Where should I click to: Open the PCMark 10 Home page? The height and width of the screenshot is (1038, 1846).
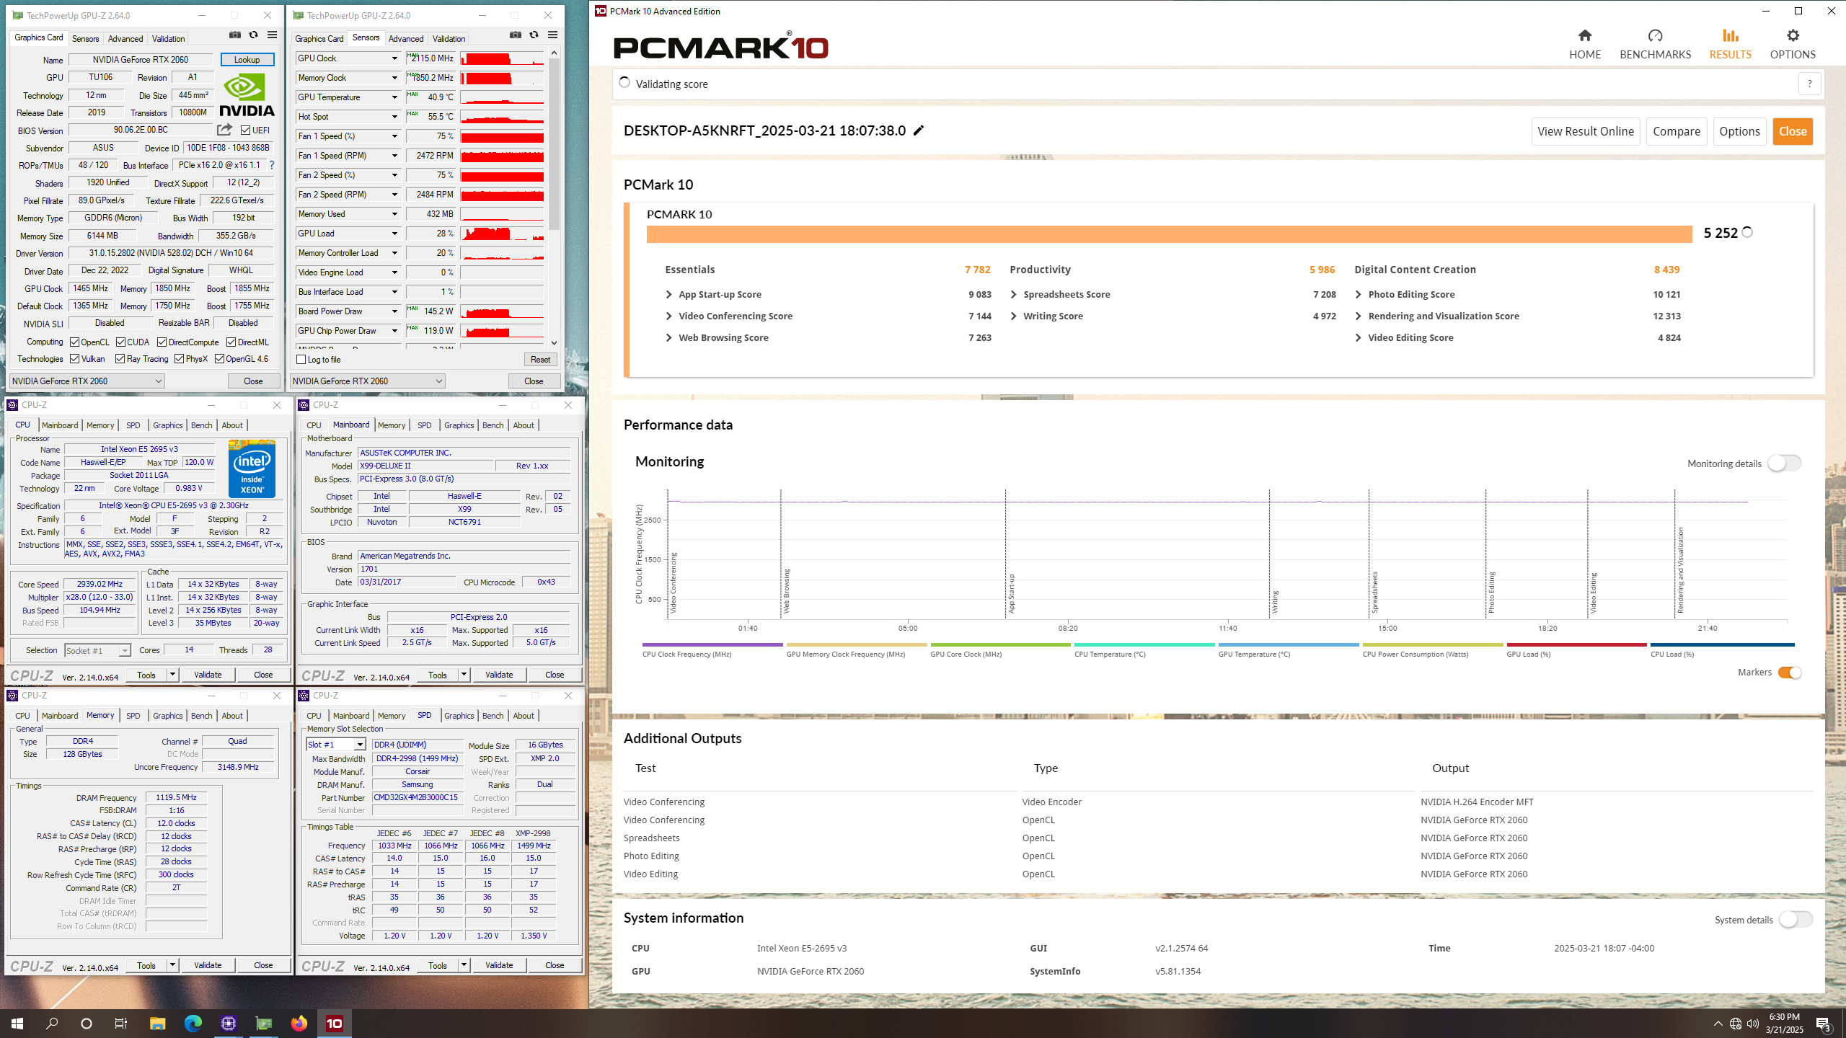[1584, 44]
